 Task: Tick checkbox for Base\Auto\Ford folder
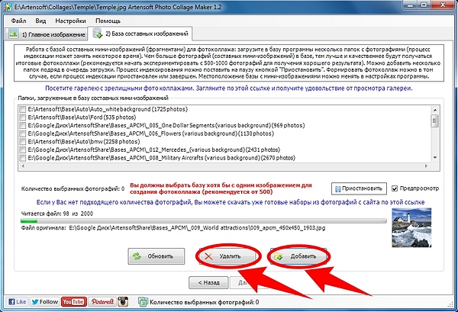click(22, 117)
